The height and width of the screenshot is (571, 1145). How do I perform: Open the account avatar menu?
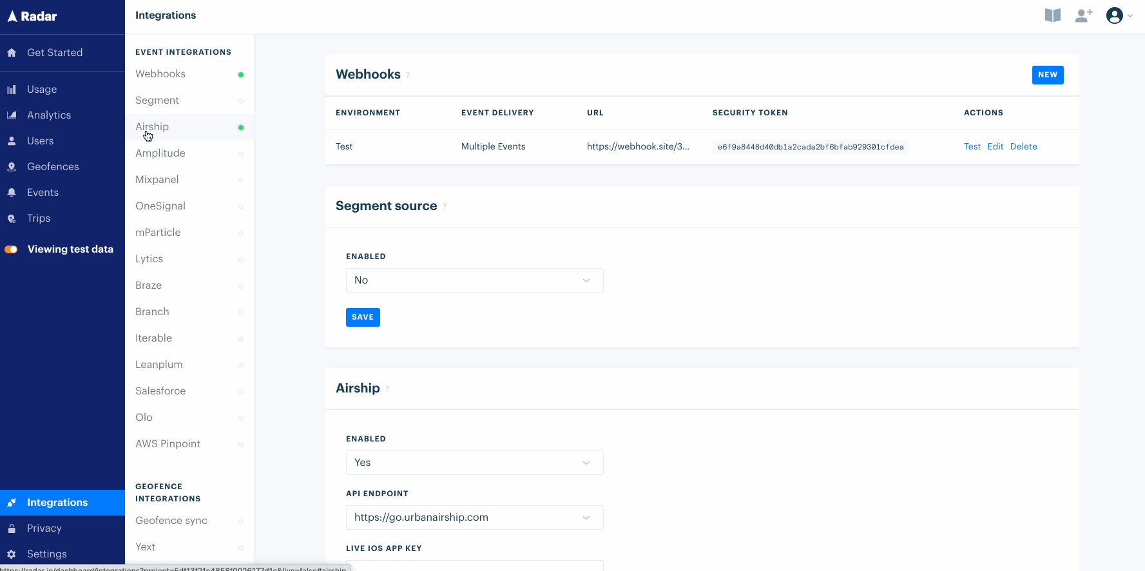coord(1115,15)
